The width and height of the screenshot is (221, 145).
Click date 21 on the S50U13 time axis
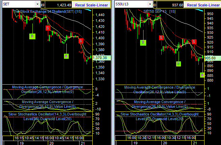pyautogui.click(x=195, y=143)
